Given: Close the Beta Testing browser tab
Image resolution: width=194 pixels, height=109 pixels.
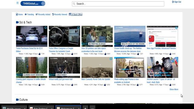Looking at the screenshot, I should pyautogui.click(x=52, y=108).
